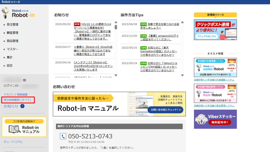The image size is (270, 152).
Task: Click the クリックポスト連携 banner
Action: tap(215, 30)
